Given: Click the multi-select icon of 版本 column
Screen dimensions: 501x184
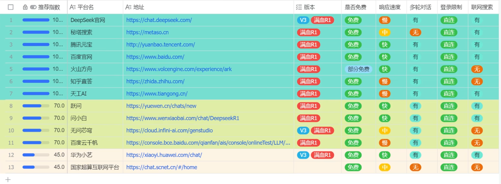Looking at the screenshot, I should pos(299,7).
